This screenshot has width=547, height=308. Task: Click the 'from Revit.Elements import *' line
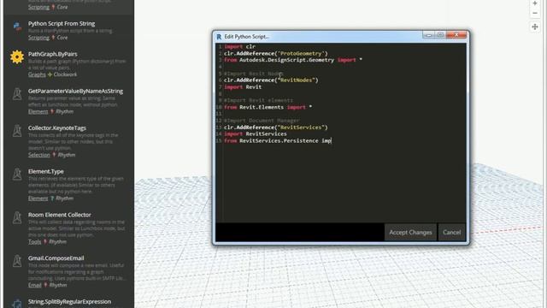(x=268, y=107)
